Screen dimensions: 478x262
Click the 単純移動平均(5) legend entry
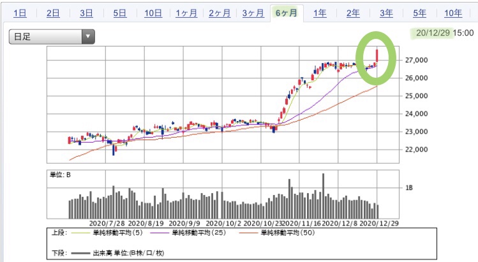click(x=117, y=233)
